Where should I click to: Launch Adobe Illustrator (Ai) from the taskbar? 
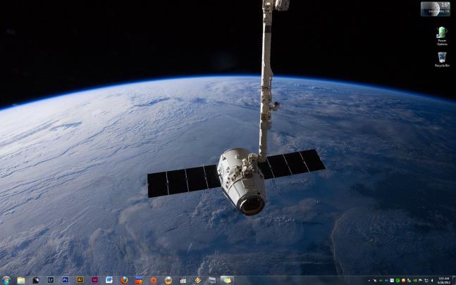(x=80, y=280)
